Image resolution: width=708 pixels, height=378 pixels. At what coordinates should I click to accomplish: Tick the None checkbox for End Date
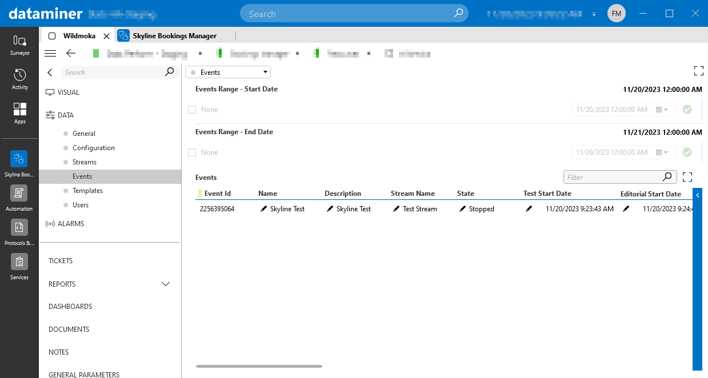tap(192, 152)
